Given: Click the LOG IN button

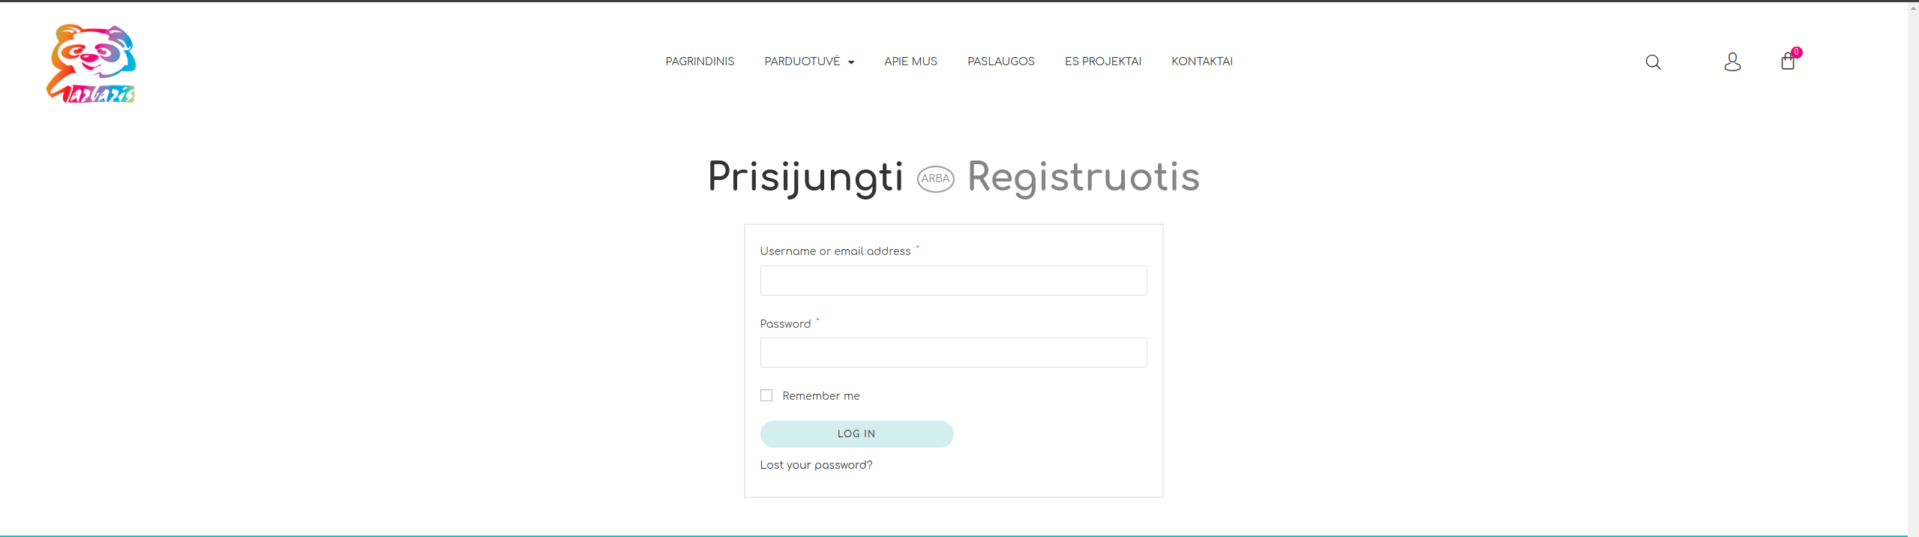Looking at the screenshot, I should 856,434.
